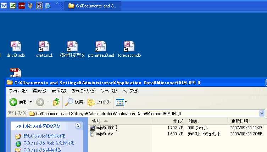Click 'Make a new folder' task link
The height and width of the screenshot is (152, 267).
click(x=44, y=136)
